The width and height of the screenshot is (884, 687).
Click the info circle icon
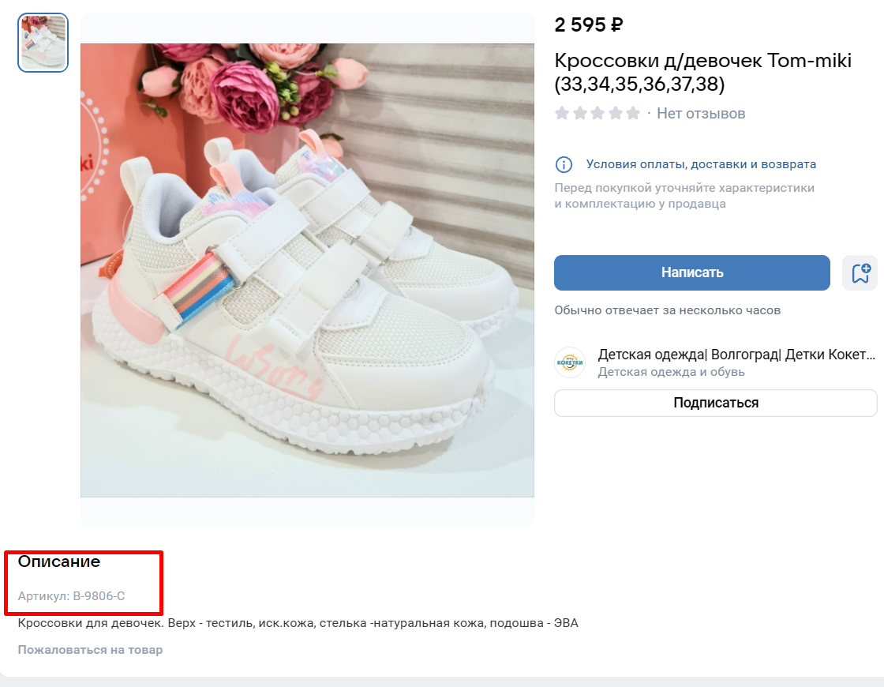coord(564,165)
